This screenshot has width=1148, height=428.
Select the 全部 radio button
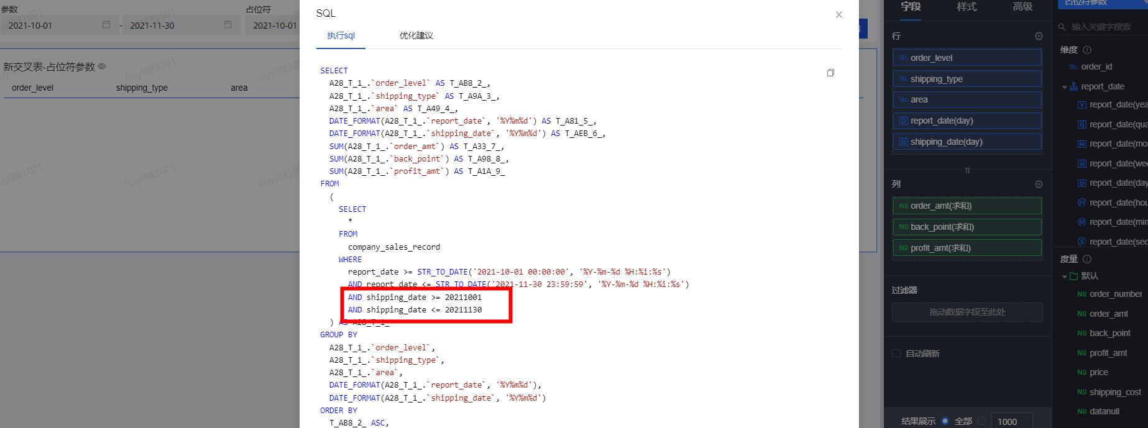tap(945, 421)
